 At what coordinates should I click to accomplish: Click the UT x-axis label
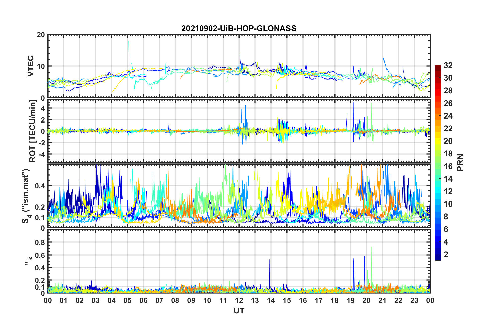(239, 311)
